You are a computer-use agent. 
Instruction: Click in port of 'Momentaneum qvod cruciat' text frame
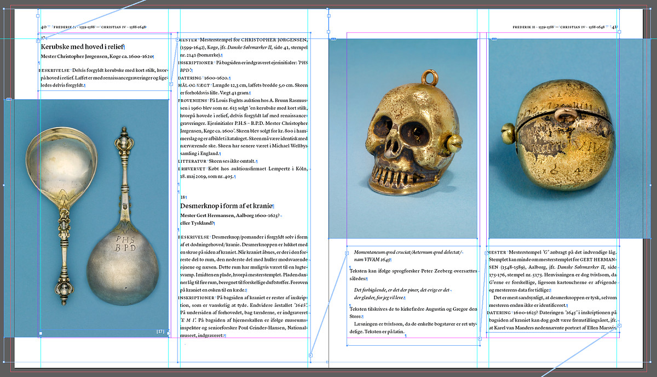click(347, 253)
